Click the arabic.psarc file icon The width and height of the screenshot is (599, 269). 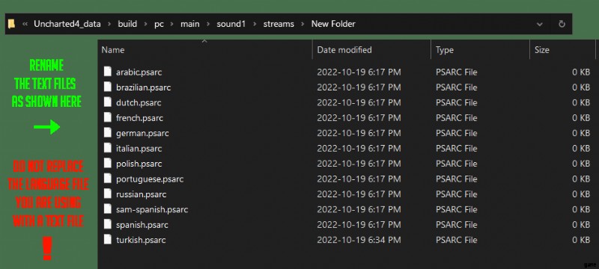click(108, 72)
